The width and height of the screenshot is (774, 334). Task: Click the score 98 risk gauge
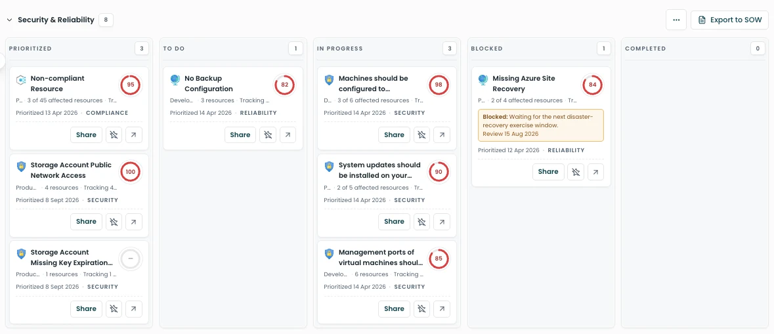coord(439,85)
